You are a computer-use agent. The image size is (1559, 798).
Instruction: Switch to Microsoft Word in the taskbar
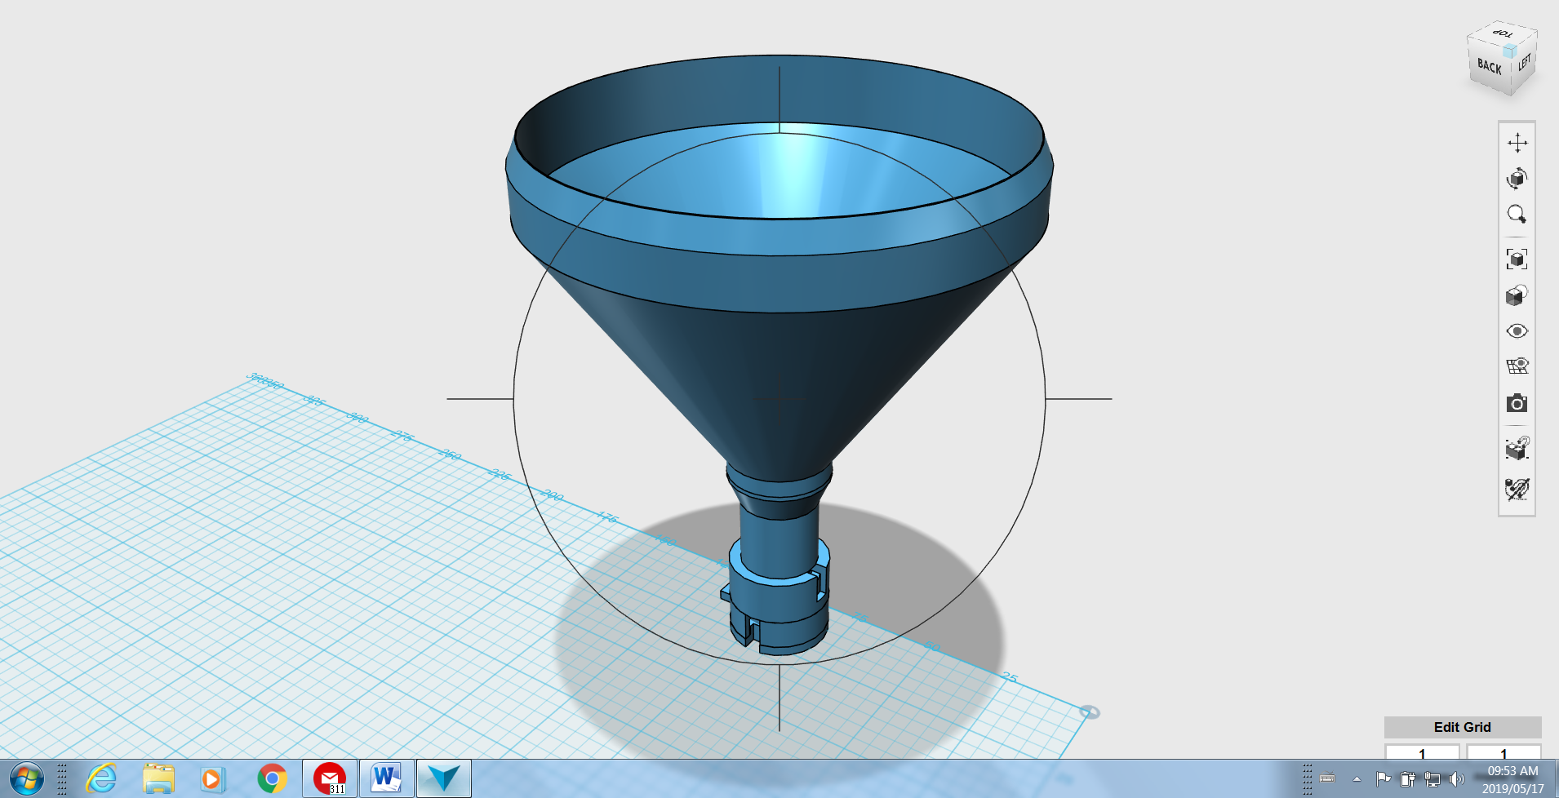pyautogui.click(x=386, y=778)
